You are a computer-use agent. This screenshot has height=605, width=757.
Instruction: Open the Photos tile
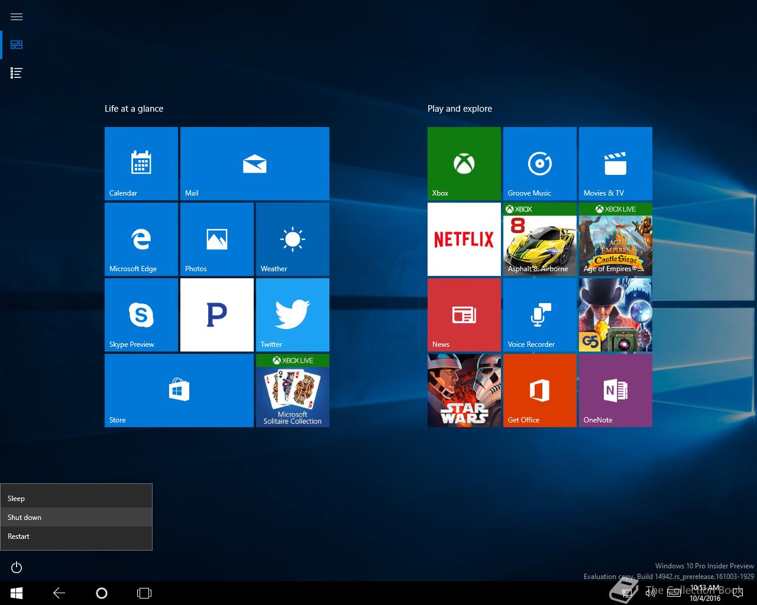pyautogui.click(x=217, y=239)
